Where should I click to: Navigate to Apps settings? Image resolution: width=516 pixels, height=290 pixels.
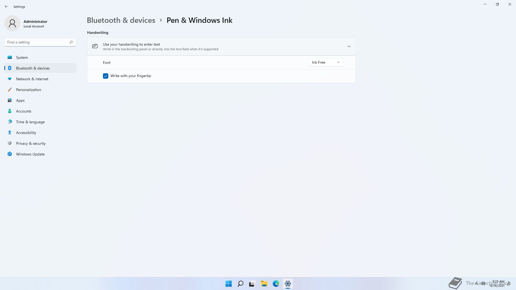pyautogui.click(x=40, y=100)
